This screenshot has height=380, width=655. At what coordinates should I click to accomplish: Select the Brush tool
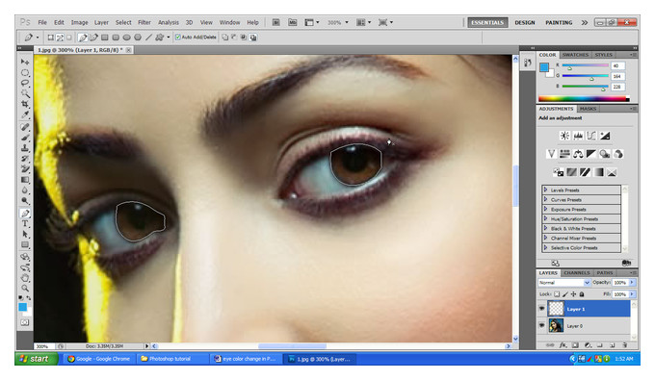pyautogui.click(x=25, y=138)
